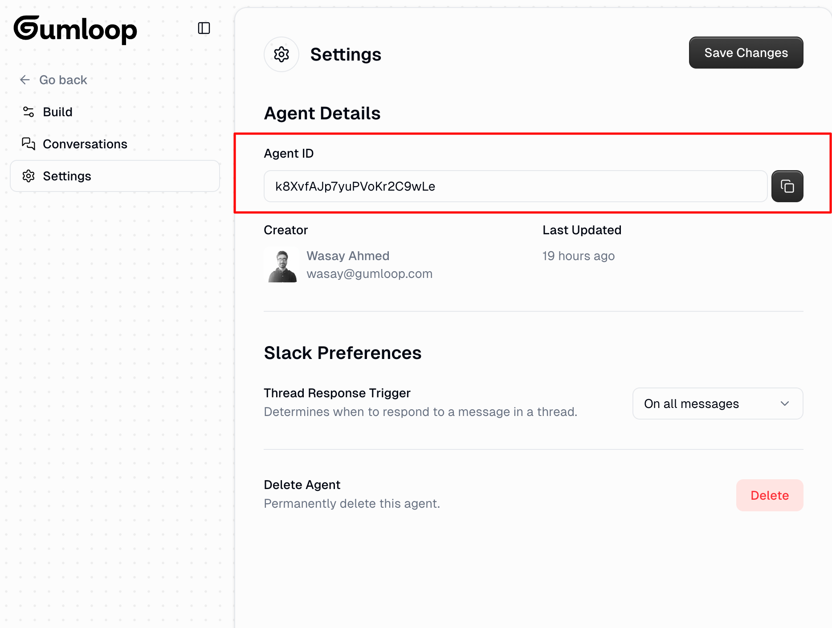Image resolution: width=832 pixels, height=628 pixels.
Task: Open the Thread Response Trigger dropdown
Action: [x=717, y=404]
